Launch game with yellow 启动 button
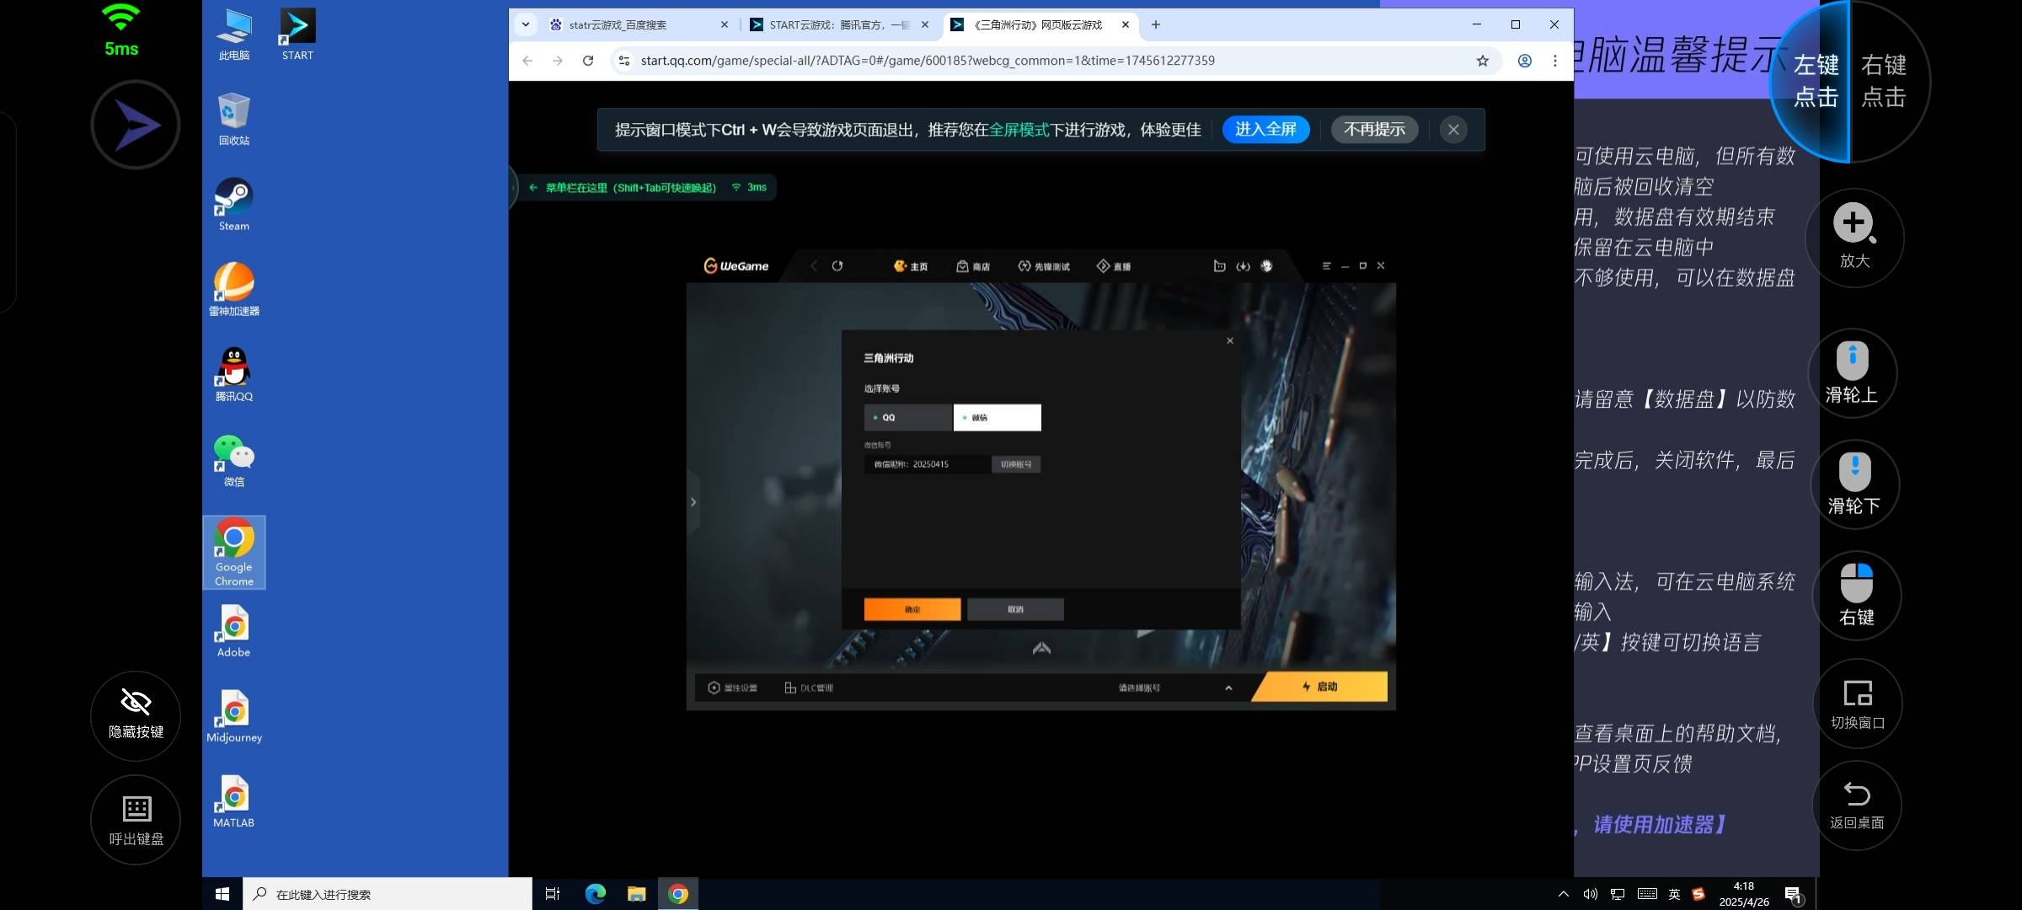Viewport: 2022px width, 910px height. point(1320,687)
